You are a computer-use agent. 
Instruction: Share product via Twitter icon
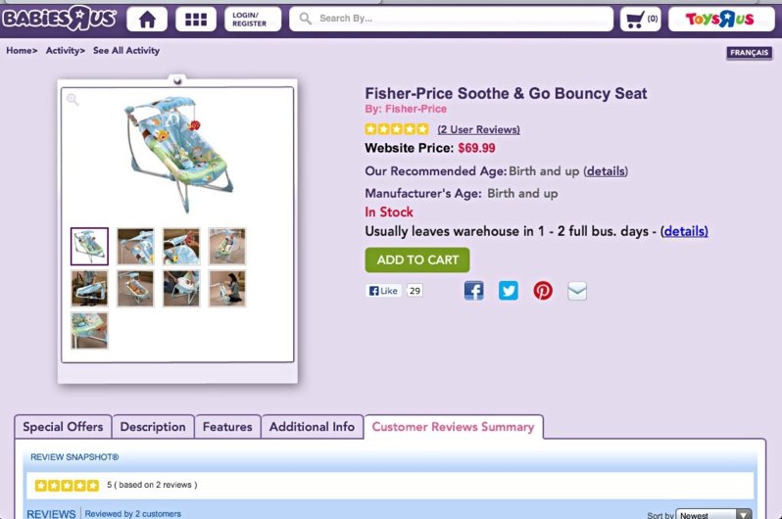point(508,291)
